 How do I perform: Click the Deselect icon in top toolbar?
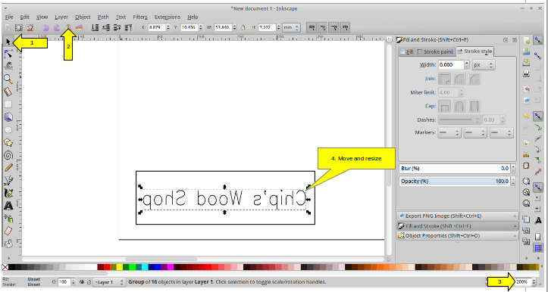click(30, 27)
